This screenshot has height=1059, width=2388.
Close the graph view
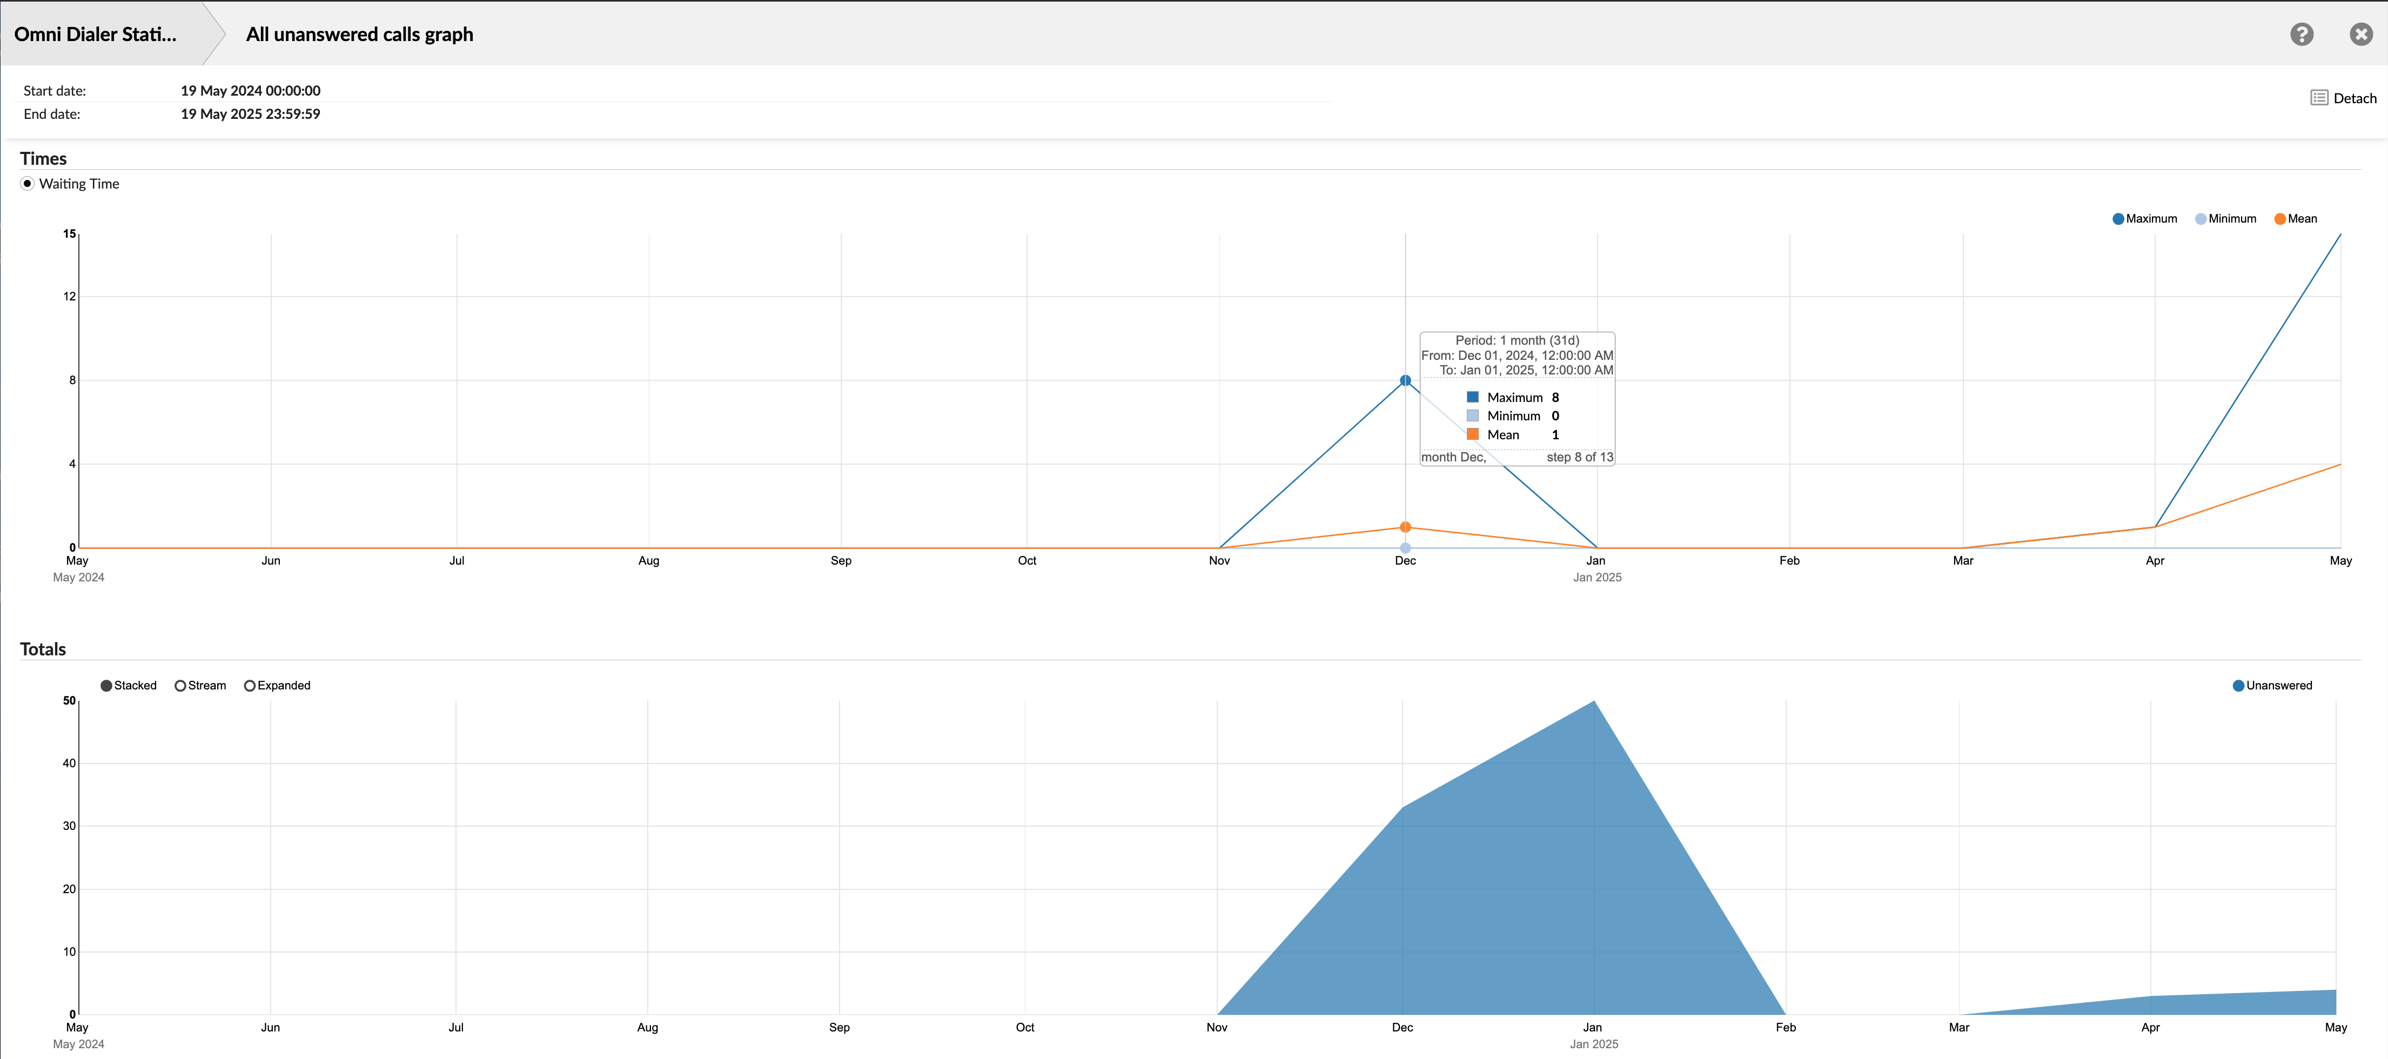tap(2359, 35)
